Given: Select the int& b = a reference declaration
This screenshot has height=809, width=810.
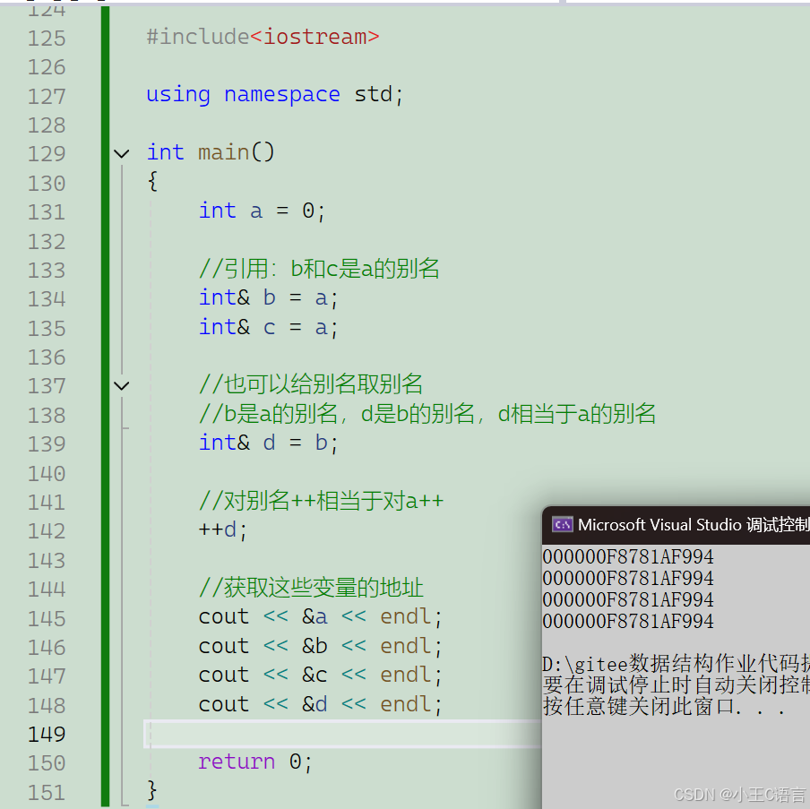Looking at the screenshot, I should [267, 297].
